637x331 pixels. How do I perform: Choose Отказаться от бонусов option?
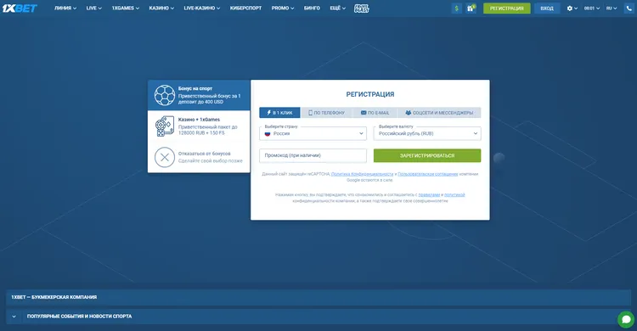click(199, 157)
